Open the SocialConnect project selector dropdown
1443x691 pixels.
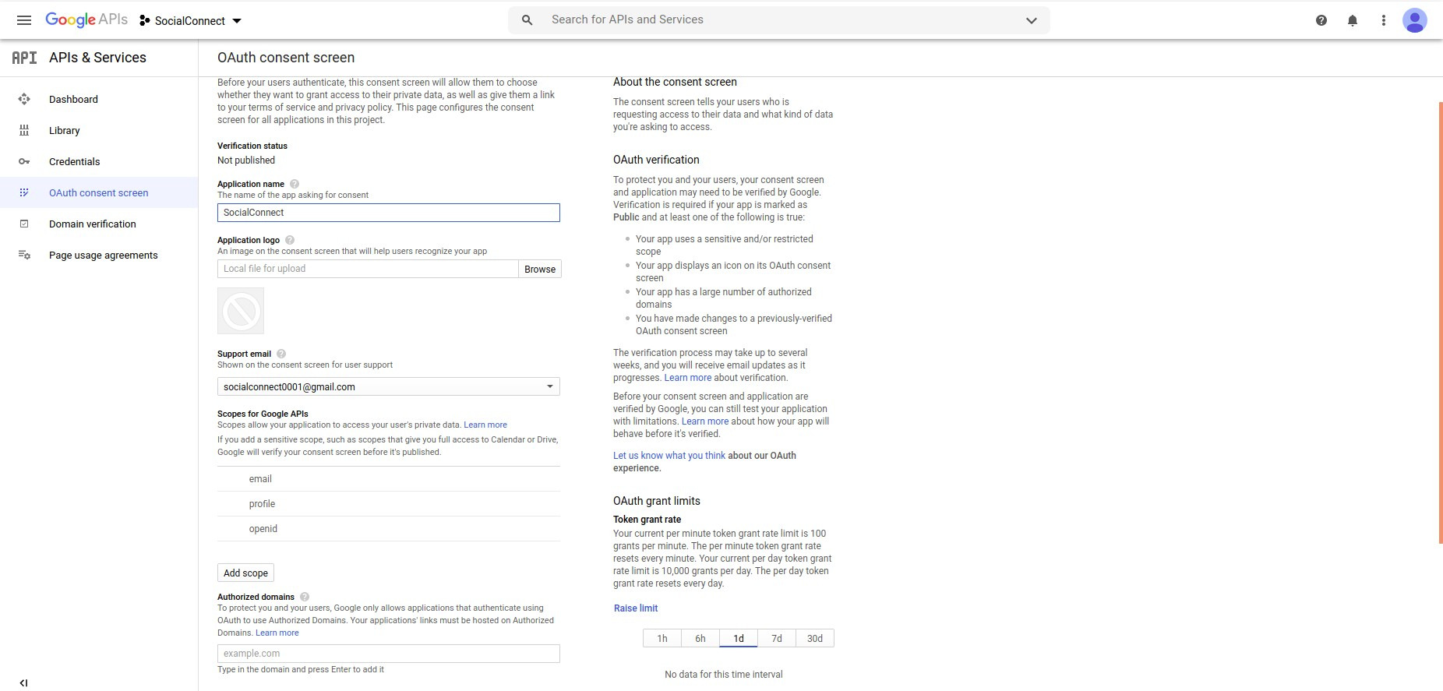click(x=191, y=21)
